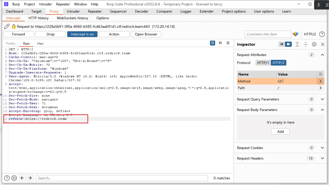Image resolution: width=329 pixels, height=185 pixels.
Task: Open Inspector settings gear
Action: [314, 44]
